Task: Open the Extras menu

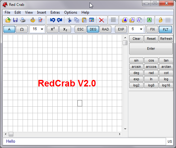Action: pyautogui.click(x=55, y=12)
